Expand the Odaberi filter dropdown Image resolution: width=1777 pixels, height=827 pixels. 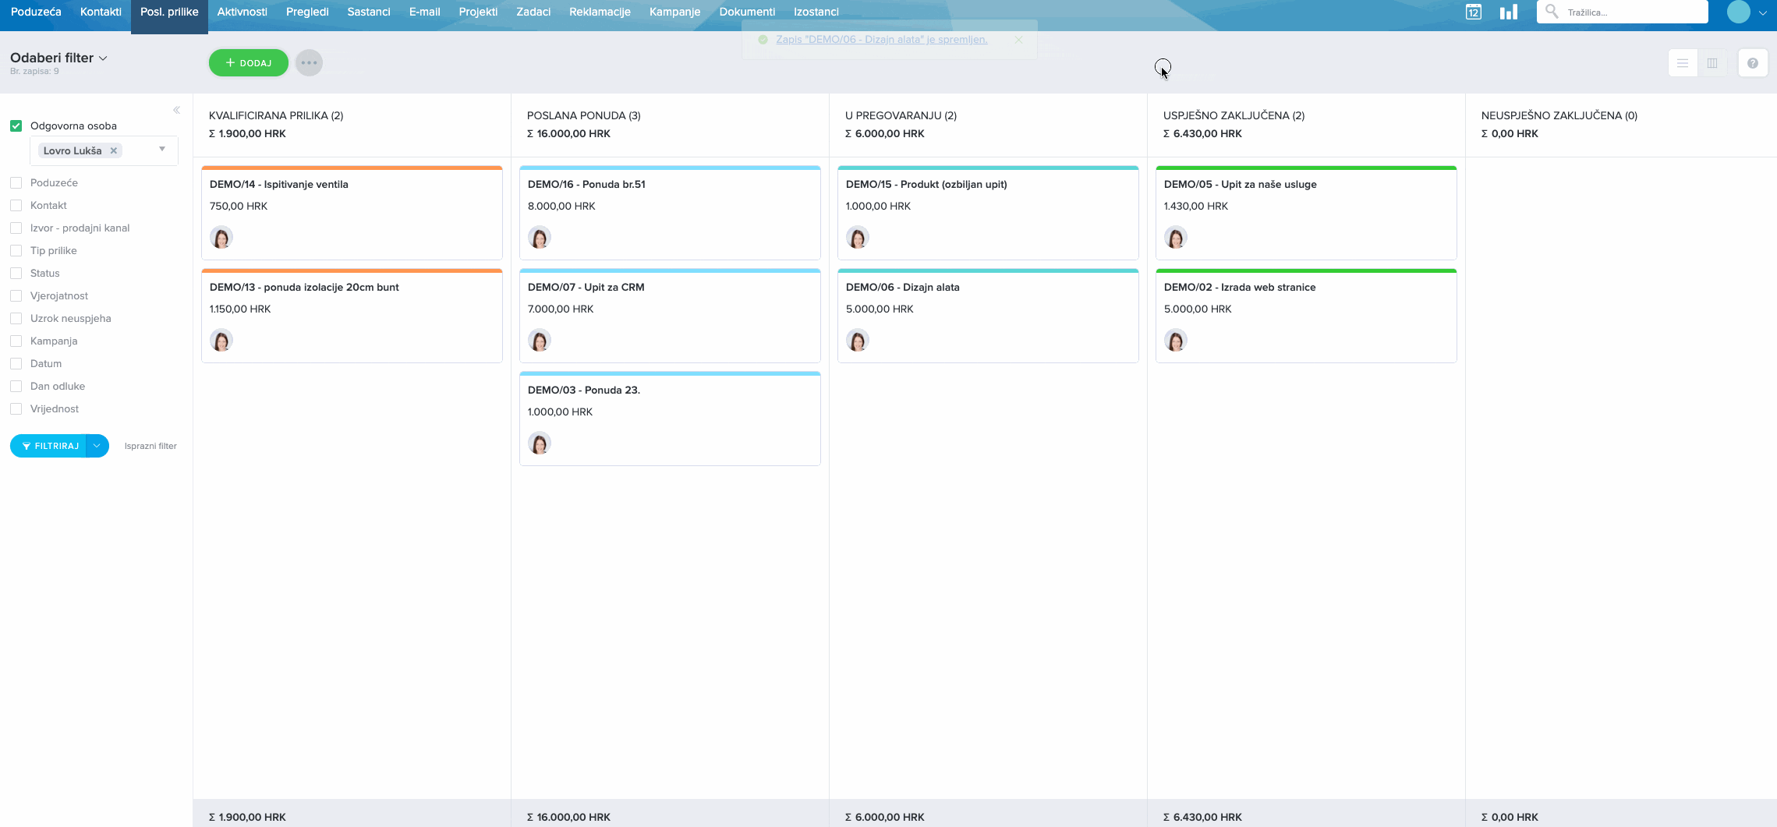(x=59, y=58)
